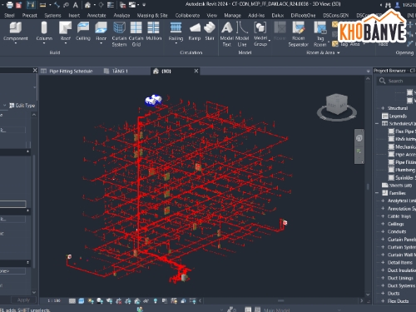
Task: Expand the Structural node in Project Browser
Action: click(383, 108)
